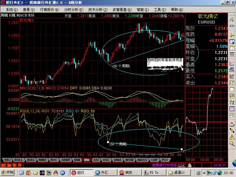The width and height of the screenshot is (236, 177).
Task: Click the green and yellow arrows icon
Action: click(x=232, y=102)
